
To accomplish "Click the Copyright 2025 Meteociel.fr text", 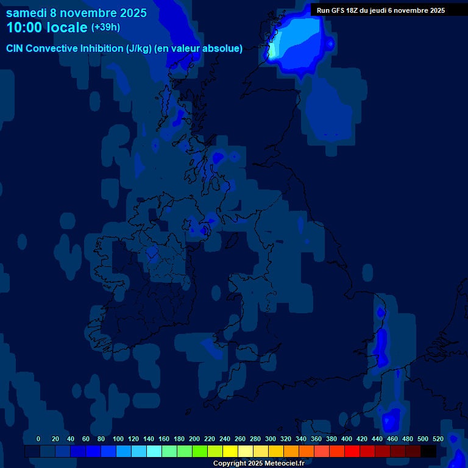I will point(258,463).
